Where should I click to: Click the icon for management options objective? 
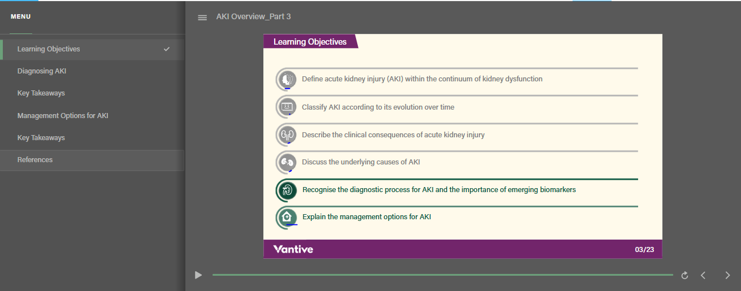[x=287, y=217]
